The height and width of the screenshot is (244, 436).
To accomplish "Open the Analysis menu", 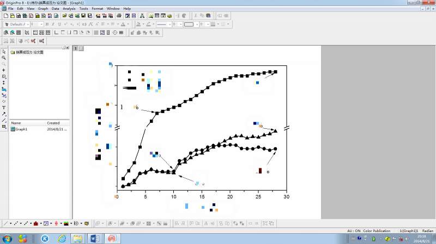I will click(69, 9).
